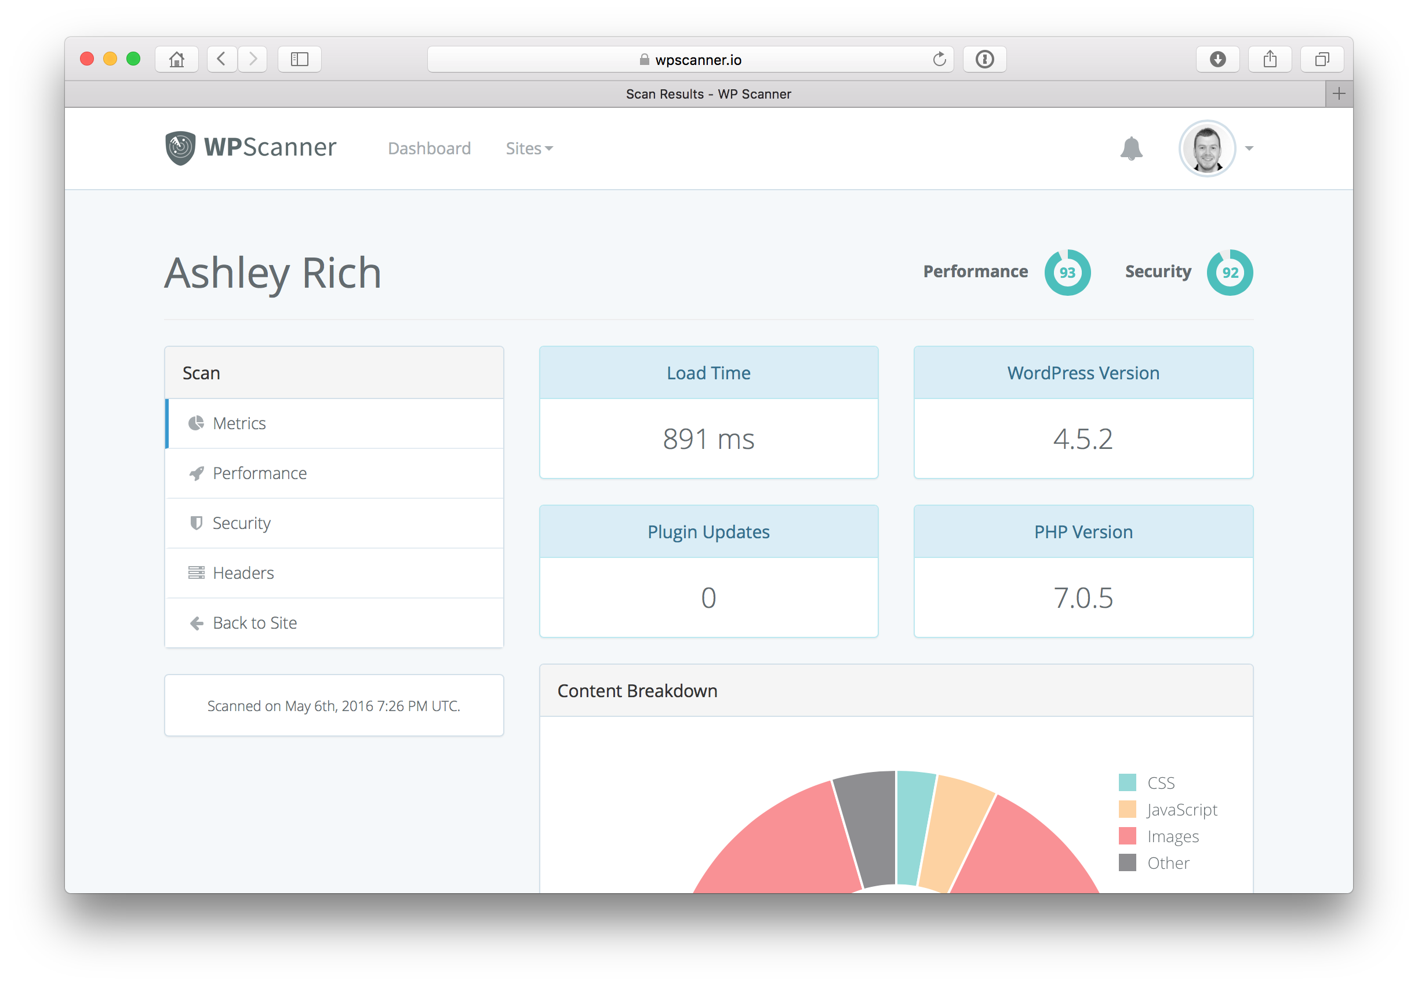
Task: Click the WPScanner shield logo
Action: (x=180, y=148)
